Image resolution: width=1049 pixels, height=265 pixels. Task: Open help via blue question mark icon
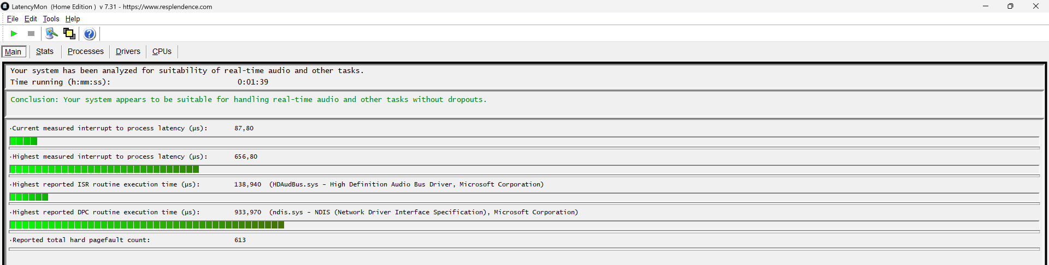click(90, 34)
